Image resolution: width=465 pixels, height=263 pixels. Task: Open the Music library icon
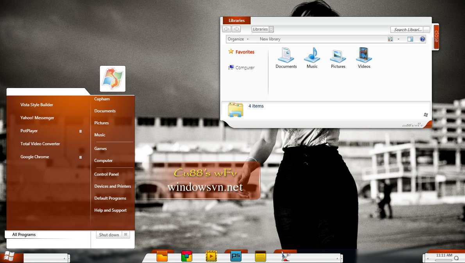(x=312, y=55)
